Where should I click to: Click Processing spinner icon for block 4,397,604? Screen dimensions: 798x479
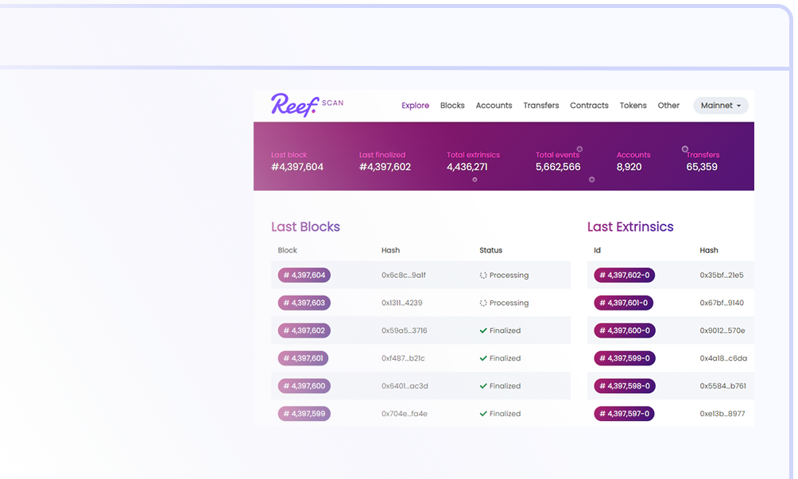click(483, 275)
